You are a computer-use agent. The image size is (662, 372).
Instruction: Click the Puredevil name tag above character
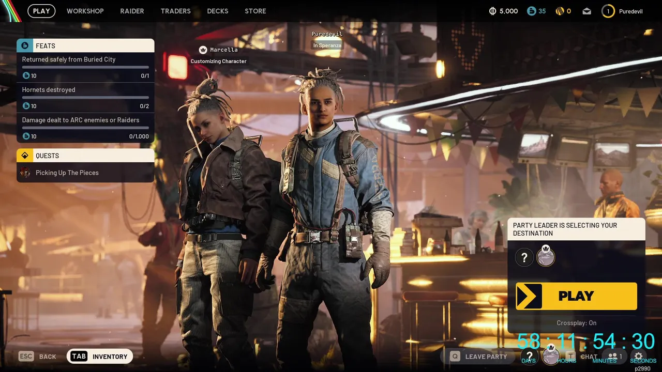[x=327, y=34]
